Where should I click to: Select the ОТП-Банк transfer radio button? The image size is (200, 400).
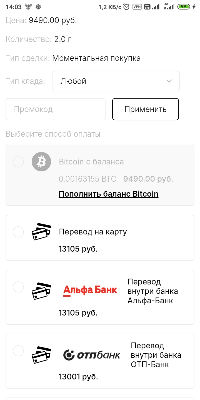(18, 351)
